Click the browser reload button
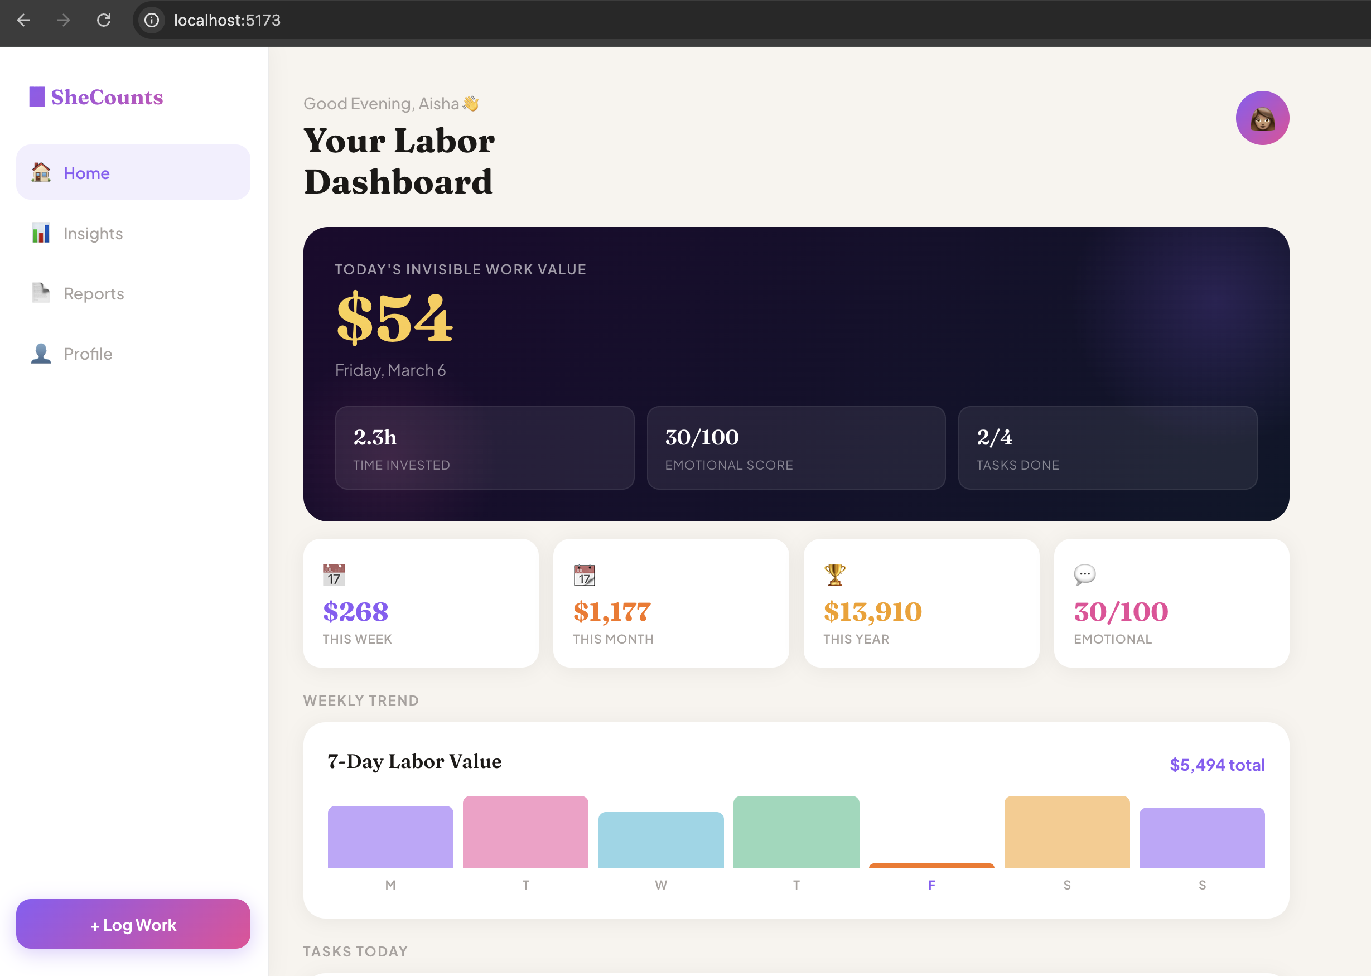The height and width of the screenshot is (976, 1371). (x=104, y=20)
